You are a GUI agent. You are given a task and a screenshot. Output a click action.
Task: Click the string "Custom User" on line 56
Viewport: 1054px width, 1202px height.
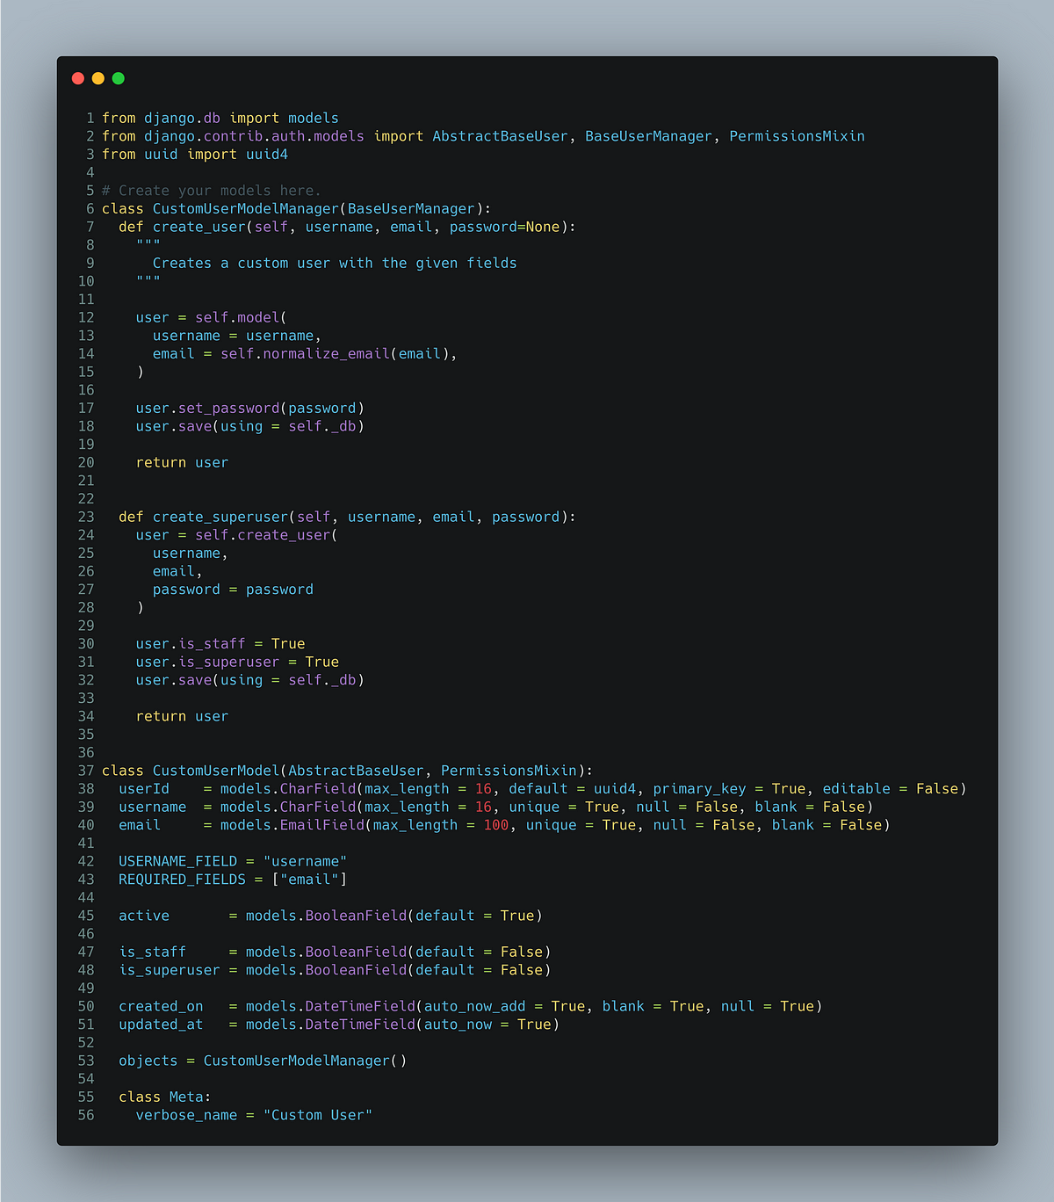click(x=318, y=1115)
